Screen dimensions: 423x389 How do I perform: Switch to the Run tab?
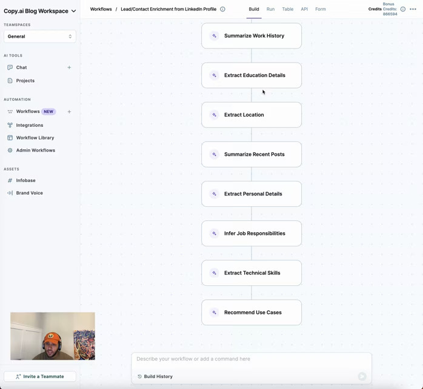(x=270, y=9)
